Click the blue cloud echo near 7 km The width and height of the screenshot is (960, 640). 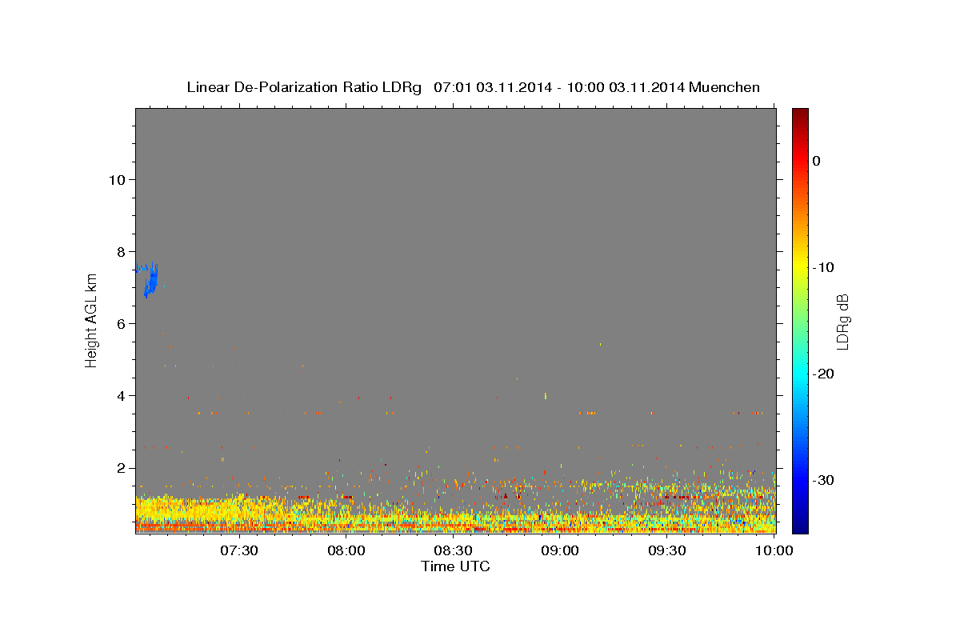click(150, 279)
